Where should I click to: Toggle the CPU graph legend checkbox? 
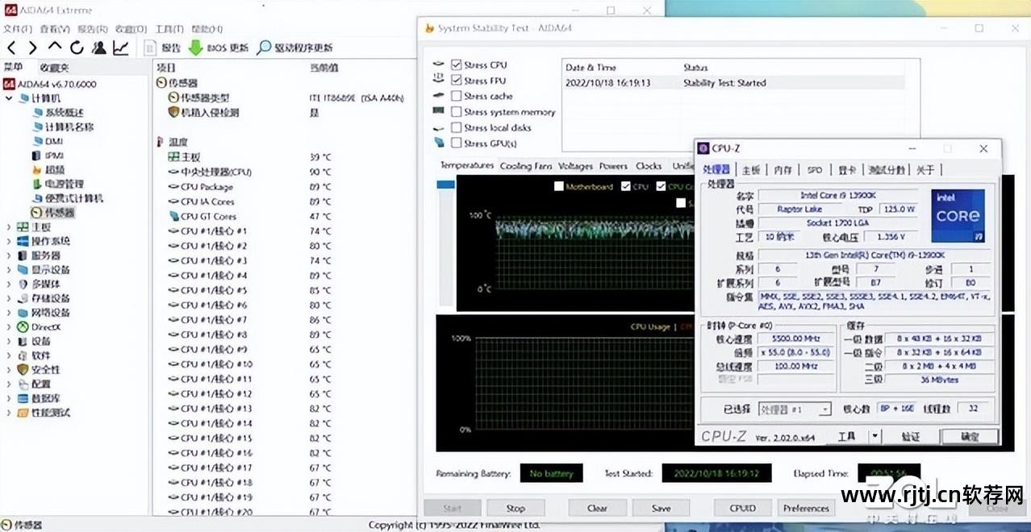(626, 186)
